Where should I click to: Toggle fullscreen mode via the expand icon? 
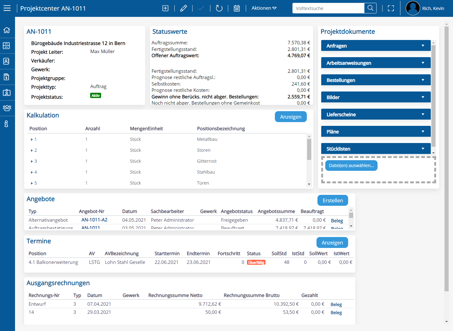pyautogui.click(x=391, y=8)
